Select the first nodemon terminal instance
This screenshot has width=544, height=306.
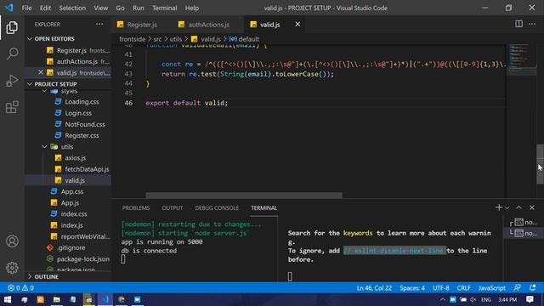(x=524, y=222)
